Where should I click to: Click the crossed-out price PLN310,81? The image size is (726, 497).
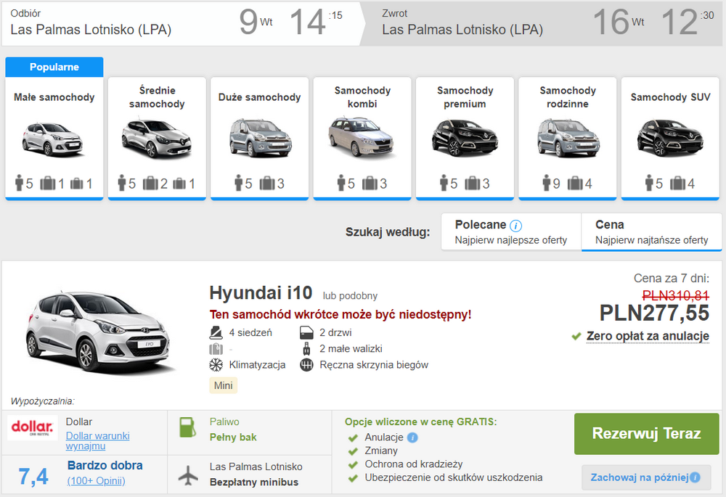click(675, 295)
